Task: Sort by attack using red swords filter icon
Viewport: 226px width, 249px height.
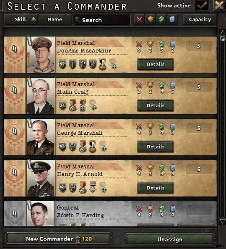Action: click(x=139, y=20)
